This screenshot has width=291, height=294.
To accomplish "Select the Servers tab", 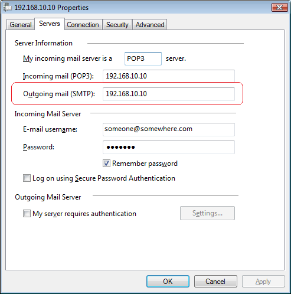I will (50, 24).
